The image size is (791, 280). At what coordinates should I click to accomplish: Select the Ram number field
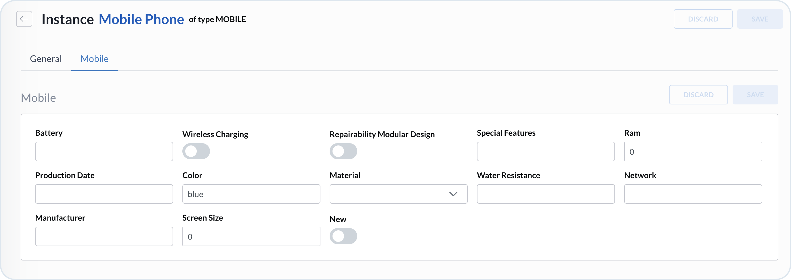(x=693, y=151)
